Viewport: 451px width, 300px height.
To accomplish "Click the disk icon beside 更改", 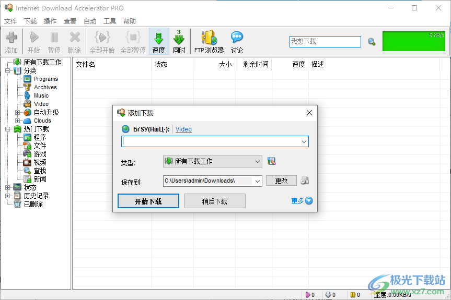I will coord(305,181).
